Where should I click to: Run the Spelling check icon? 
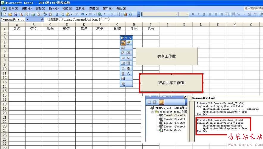pos(45,14)
